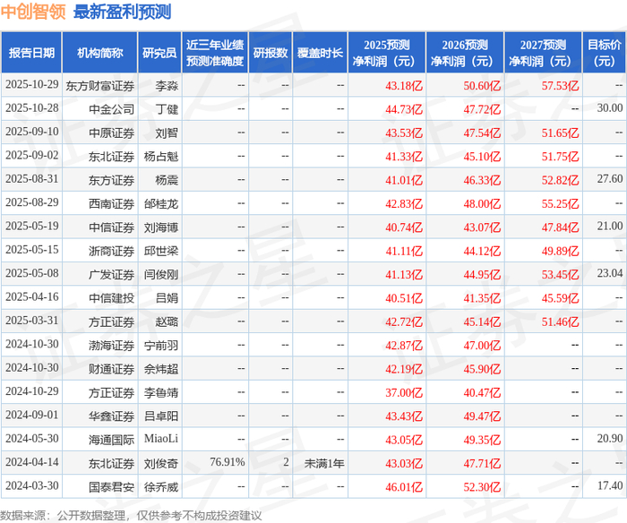The image size is (627, 523).
Task: Select the 覆盖时长 column header
Action: coord(320,53)
